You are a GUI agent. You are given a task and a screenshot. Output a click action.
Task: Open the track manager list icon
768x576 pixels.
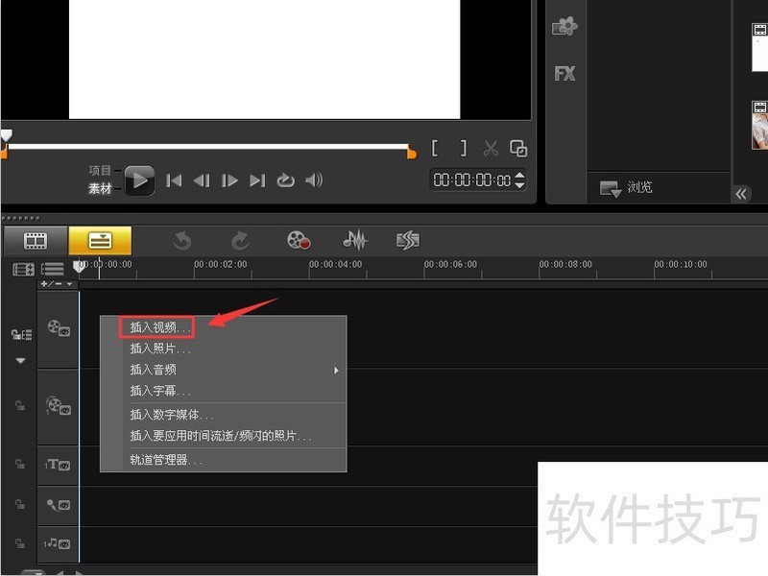(53, 269)
